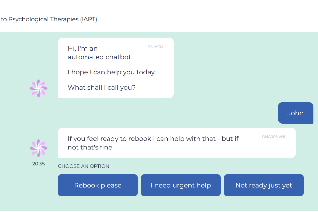Click the DNA006 VHL message code label
Screen dimensions: 318x212
click(x=274, y=137)
